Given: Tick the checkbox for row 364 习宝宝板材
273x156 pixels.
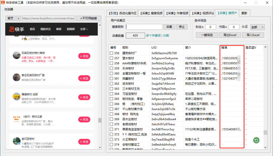Looking at the screenshot, I should (x=111, y=94).
